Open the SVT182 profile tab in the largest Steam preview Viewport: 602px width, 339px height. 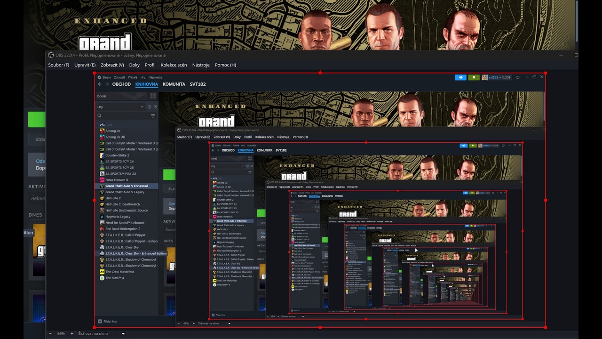pos(198,84)
